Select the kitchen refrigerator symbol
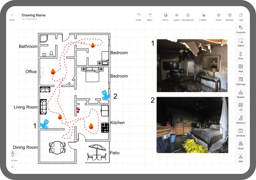The height and width of the screenshot is (180, 256). 105,110
